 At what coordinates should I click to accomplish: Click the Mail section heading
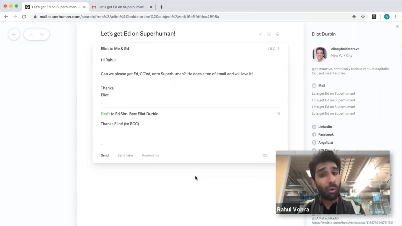point(322,86)
